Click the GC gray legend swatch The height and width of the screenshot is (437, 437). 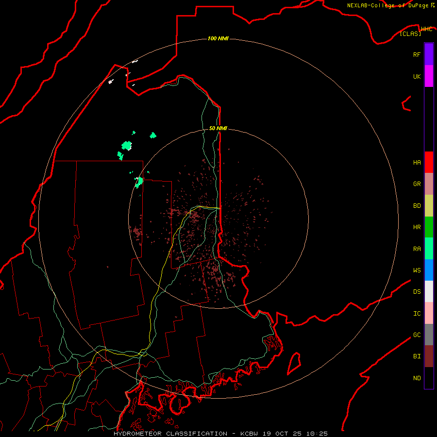tap(429, 335)
